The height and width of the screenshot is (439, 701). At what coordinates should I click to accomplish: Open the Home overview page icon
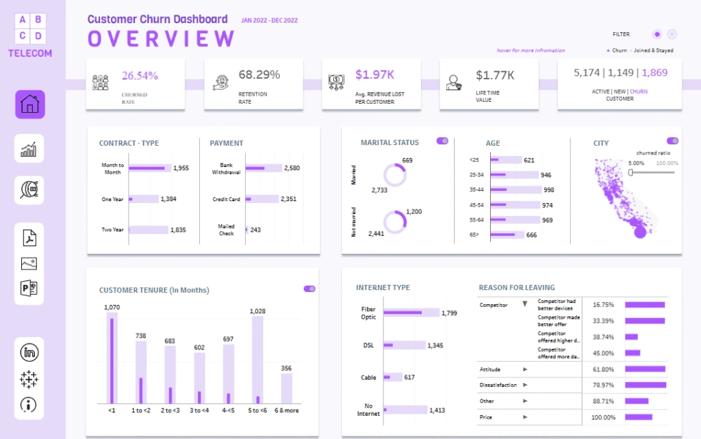point(29,105)
